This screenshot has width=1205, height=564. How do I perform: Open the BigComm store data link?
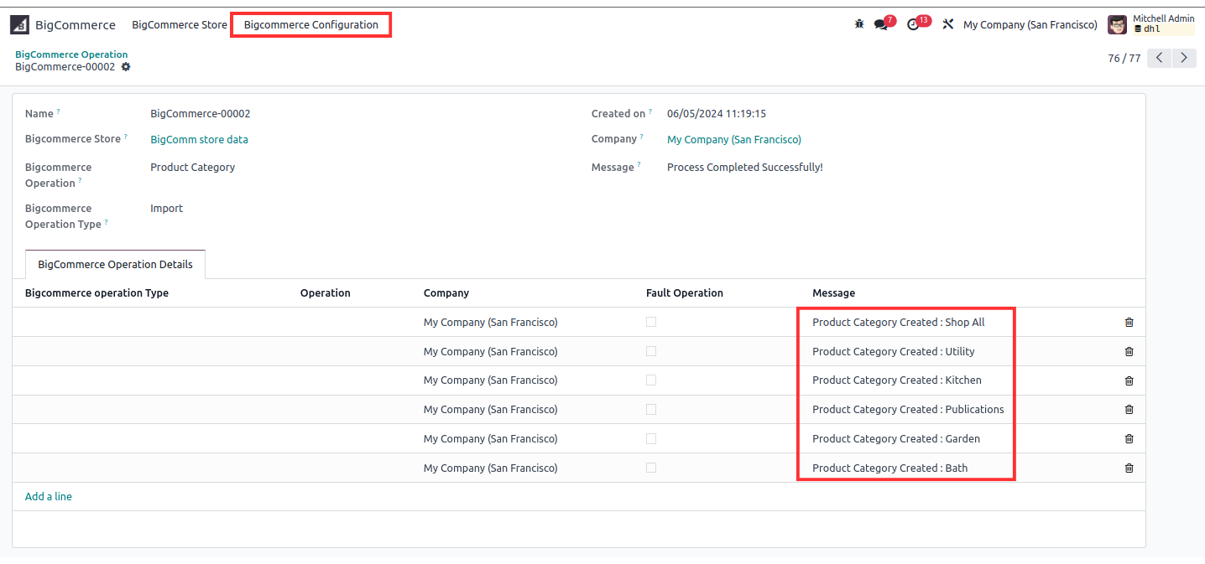coord(199,140)
